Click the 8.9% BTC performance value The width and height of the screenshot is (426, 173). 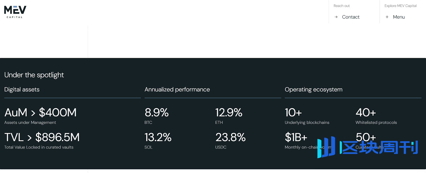point(157,113)
